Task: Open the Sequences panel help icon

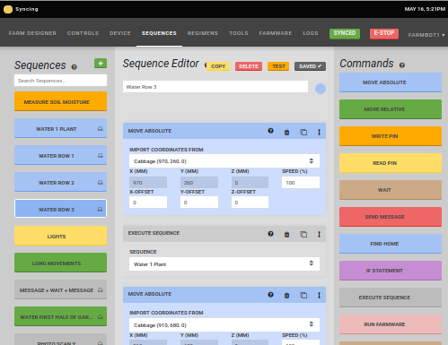Action: [75, 67]
